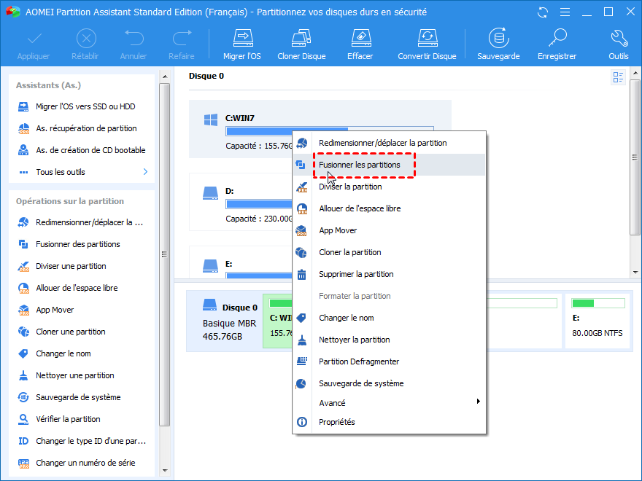Click the C:WIN7 capacity usage bar

pyautogui.click(x=330, y=131)
